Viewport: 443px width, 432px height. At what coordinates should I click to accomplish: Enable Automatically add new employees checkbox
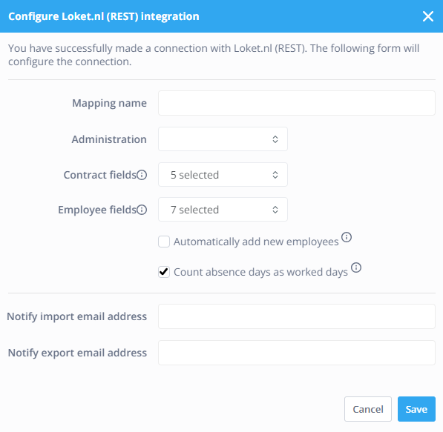coord(164,242)
